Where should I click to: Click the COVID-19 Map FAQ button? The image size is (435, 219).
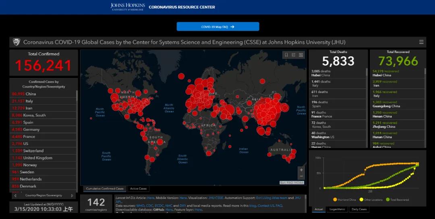coord(218,27)
